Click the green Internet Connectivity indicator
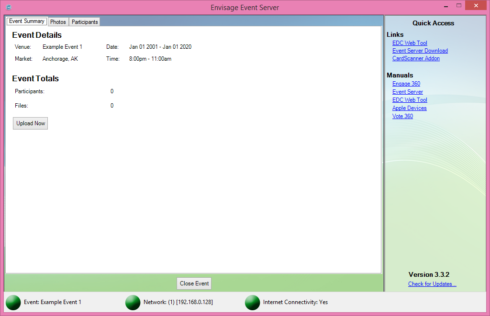This screenshot has height=316, width=490. tap(253, 302)
